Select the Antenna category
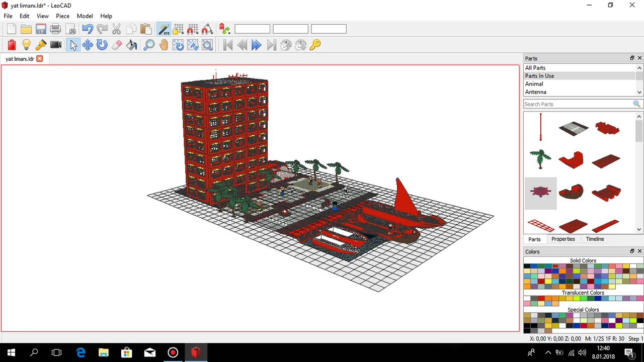Screen dimensions: 644x362 580,92
